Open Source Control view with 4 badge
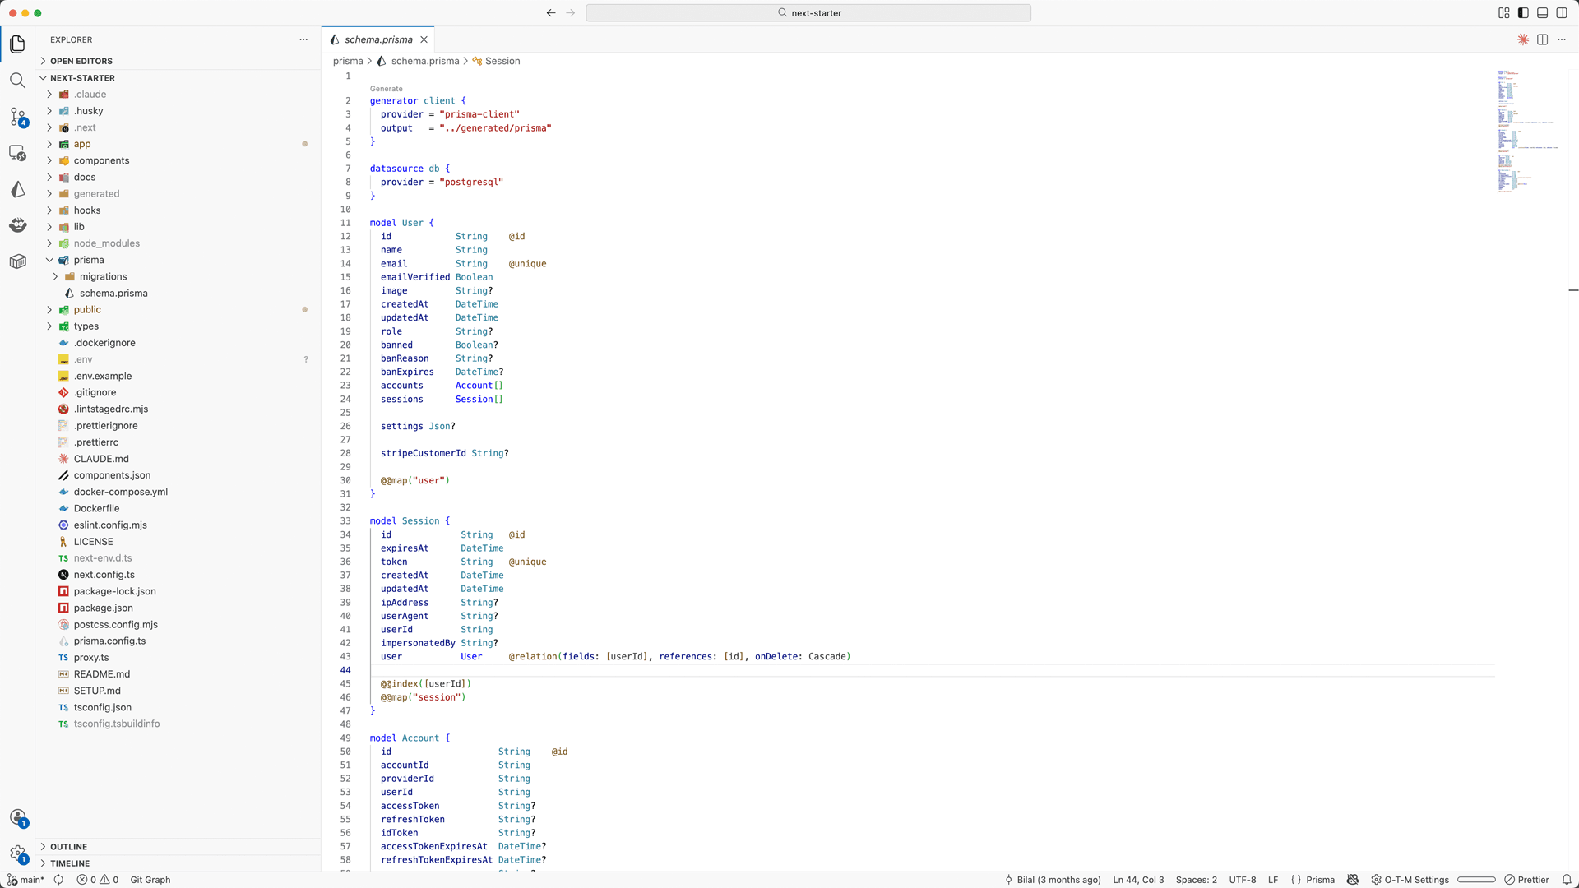Image resolution: width=1579 pixels, height=888 pixels. tap(17, 117)
